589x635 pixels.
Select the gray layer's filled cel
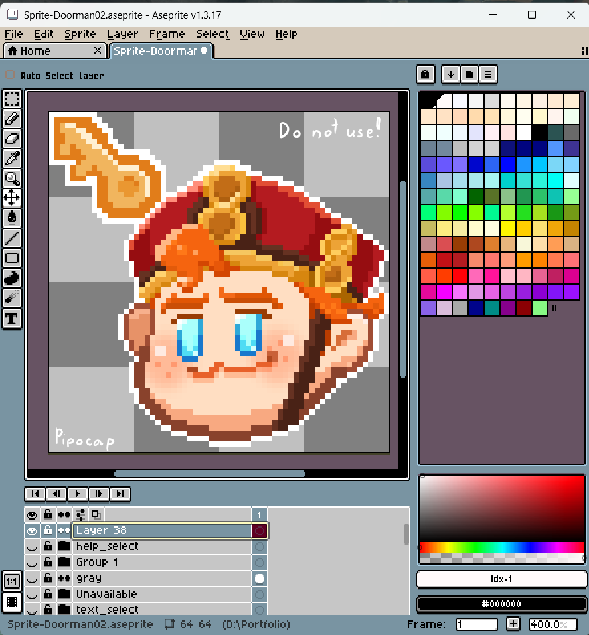click(x=260, y=579)
